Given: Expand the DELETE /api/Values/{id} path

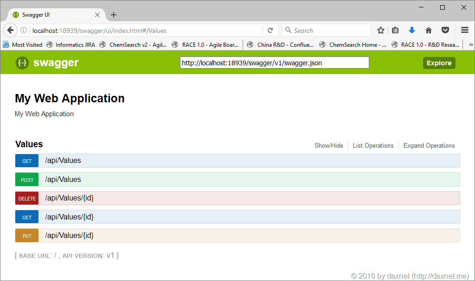Looking at the screenshot, I should pos(70,198).
